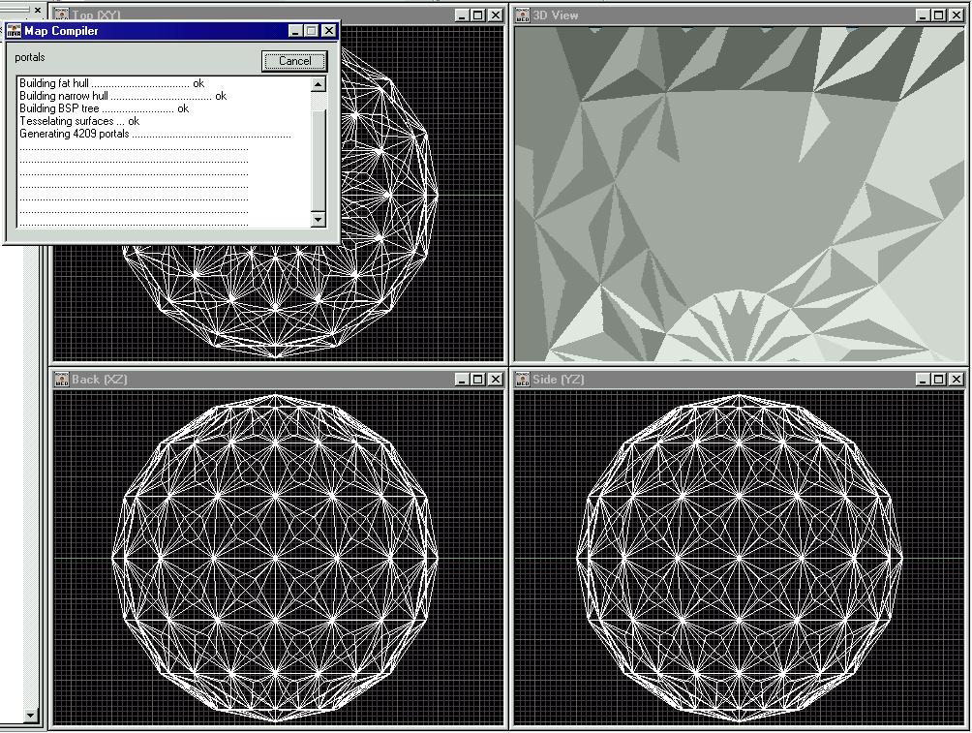Cancel the map compile process
The width and height of the screenshot is (972, 733).
(x=294, y=61)
